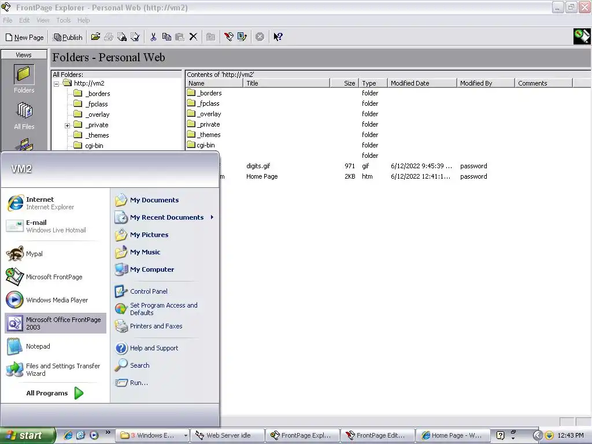The height and width of the screenshot is (444, 592).
Task: Open Printers and Faxes
Action: pyautogui.click(x=165, y=326)
